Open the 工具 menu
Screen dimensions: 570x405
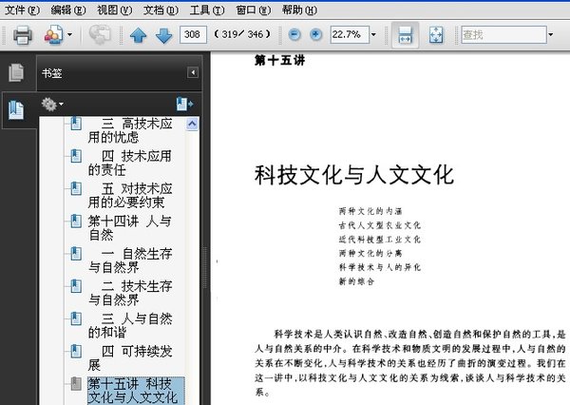pyautogui.click(x=207, y=10)
